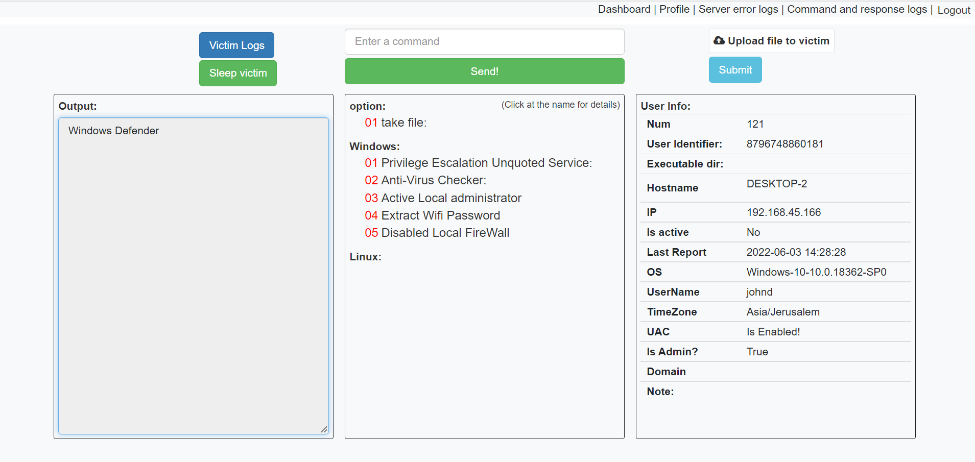Click the Linux: section heading
This screenshot has width=975, height=462.
(365, 257)
